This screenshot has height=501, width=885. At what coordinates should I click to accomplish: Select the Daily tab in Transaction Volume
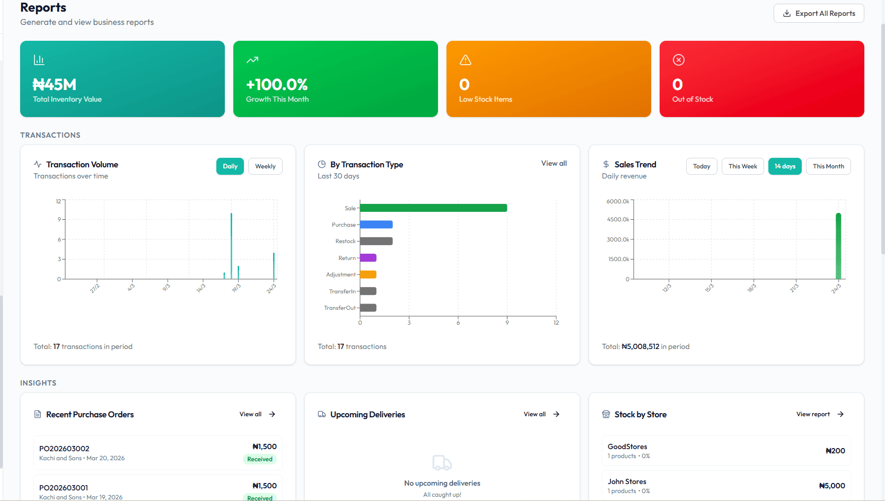tap(230, 166)
